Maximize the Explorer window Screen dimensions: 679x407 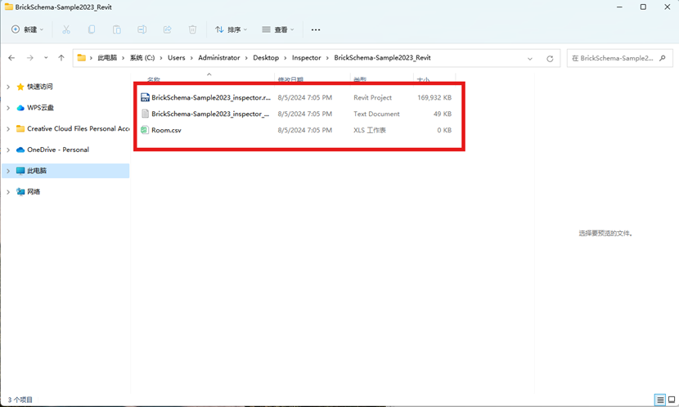(643, 7)
